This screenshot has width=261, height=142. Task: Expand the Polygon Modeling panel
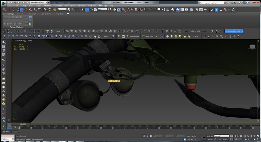(x=17, y=27)
